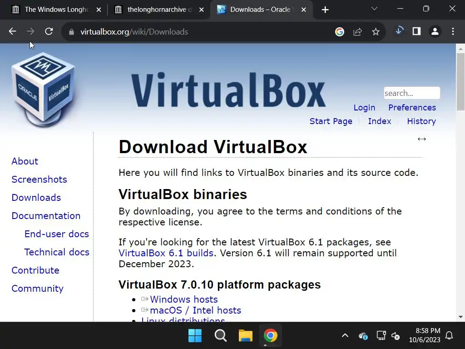Screen dimensions: 465x349
Task: Open the Chrome profile icon
Action: point(435,31)
